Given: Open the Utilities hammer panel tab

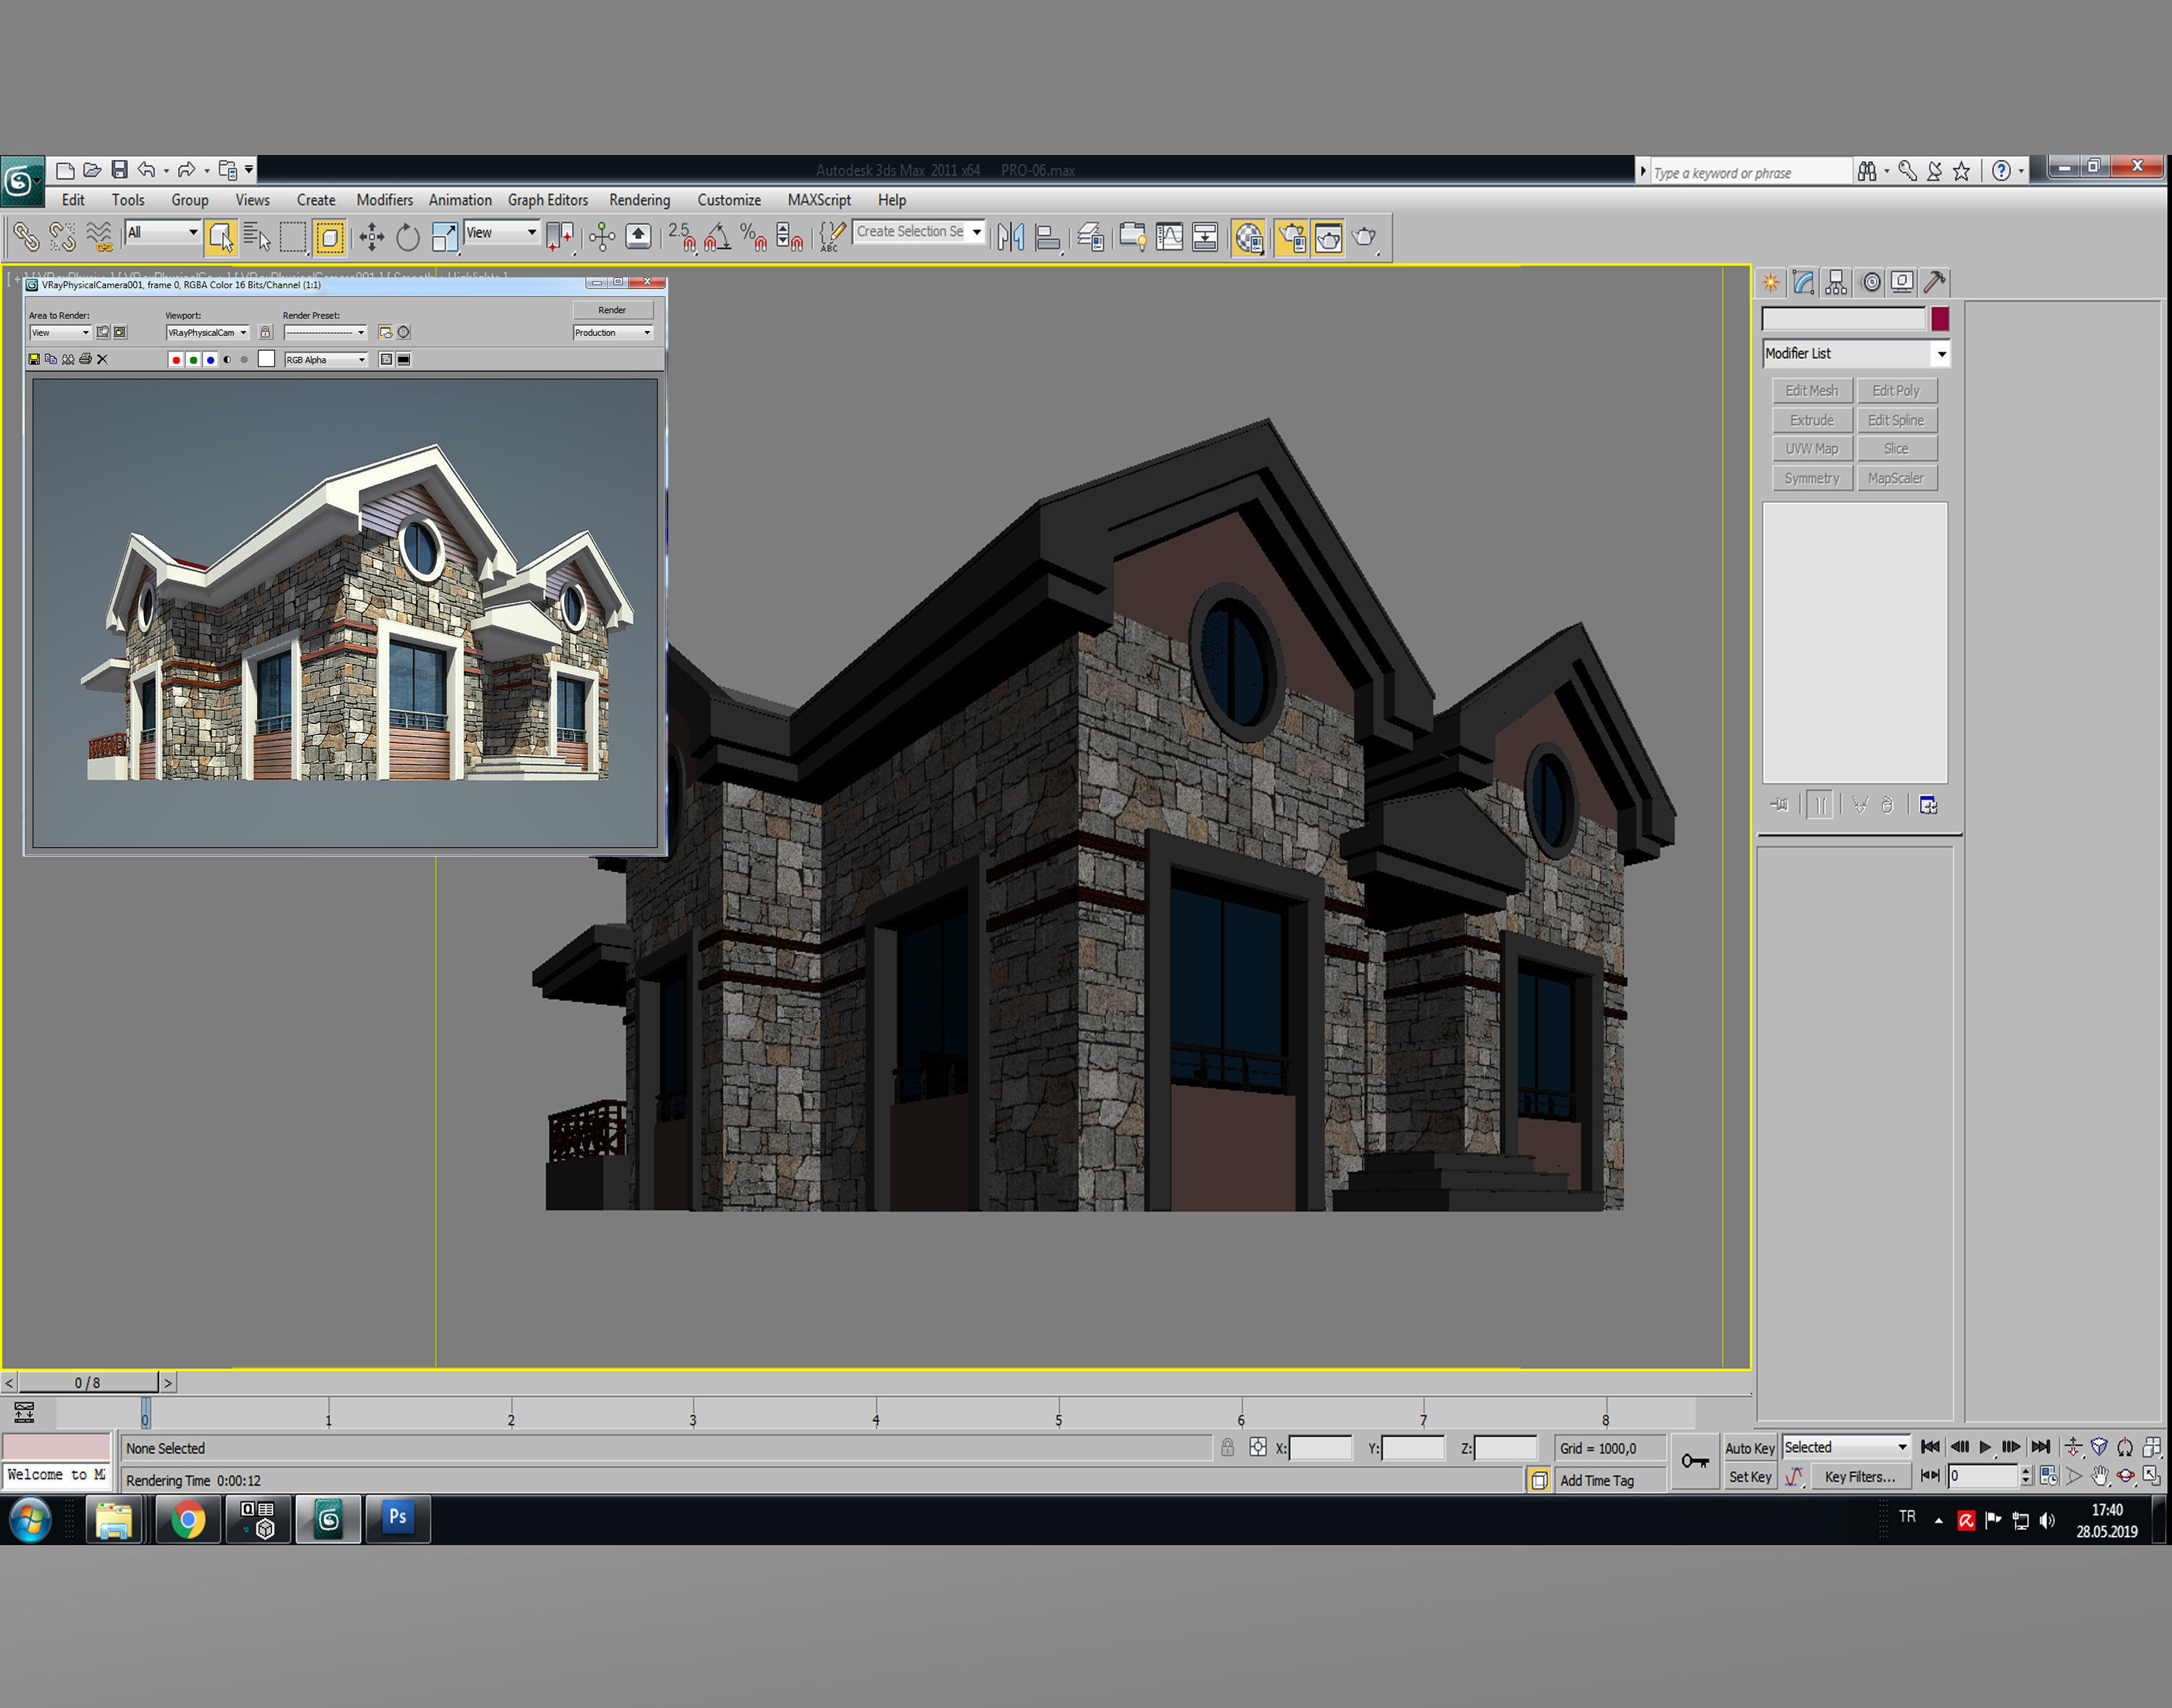Looking at the screenshot, I should (1935, 282).
